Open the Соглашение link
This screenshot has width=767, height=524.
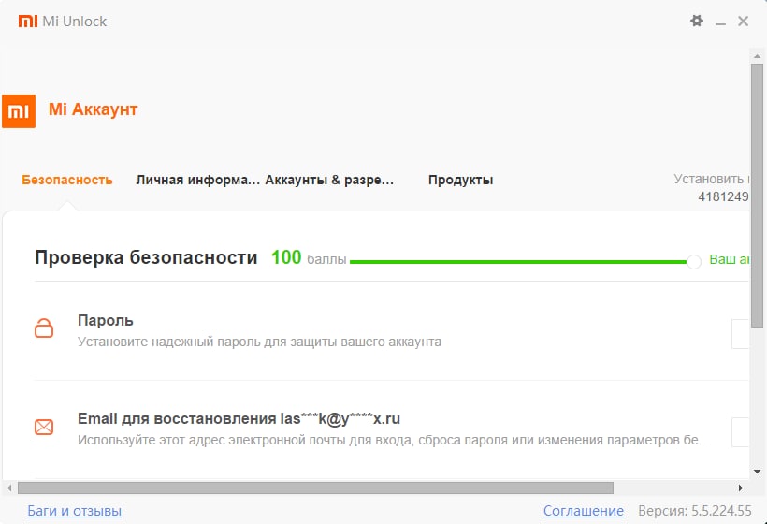[584, 511]
